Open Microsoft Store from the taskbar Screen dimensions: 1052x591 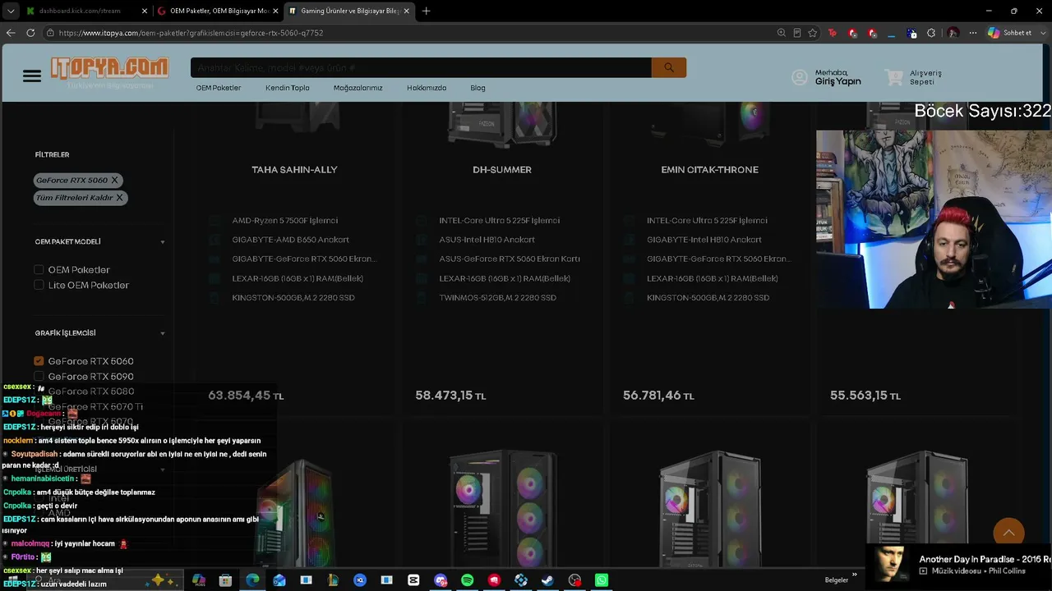[x=225, y=580]
